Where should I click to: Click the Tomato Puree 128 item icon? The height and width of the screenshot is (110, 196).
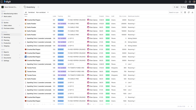(26, 68)
